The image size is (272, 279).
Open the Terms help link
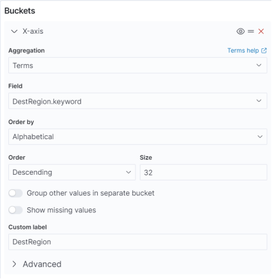(243, 50)
